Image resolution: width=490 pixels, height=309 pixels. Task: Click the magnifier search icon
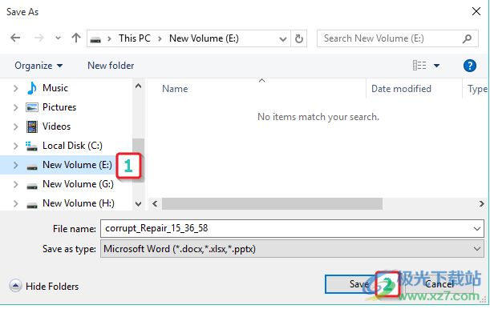tap(467, 38)
